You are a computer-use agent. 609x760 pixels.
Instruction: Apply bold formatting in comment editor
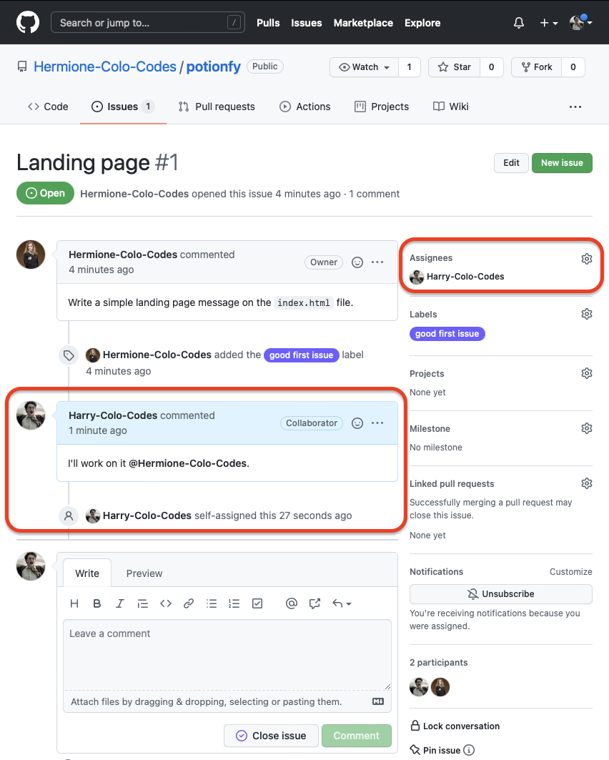[x=97, y=603]
